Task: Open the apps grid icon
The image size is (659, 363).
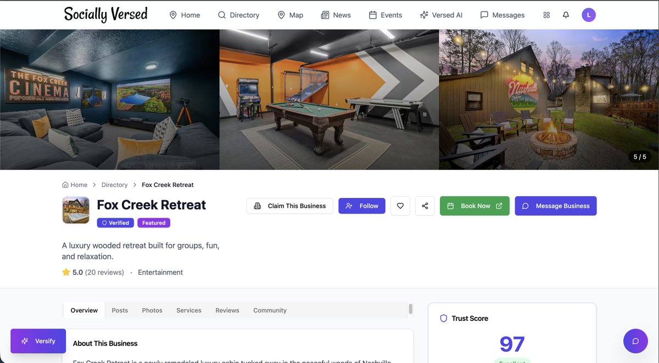Action: click(546, 15)
